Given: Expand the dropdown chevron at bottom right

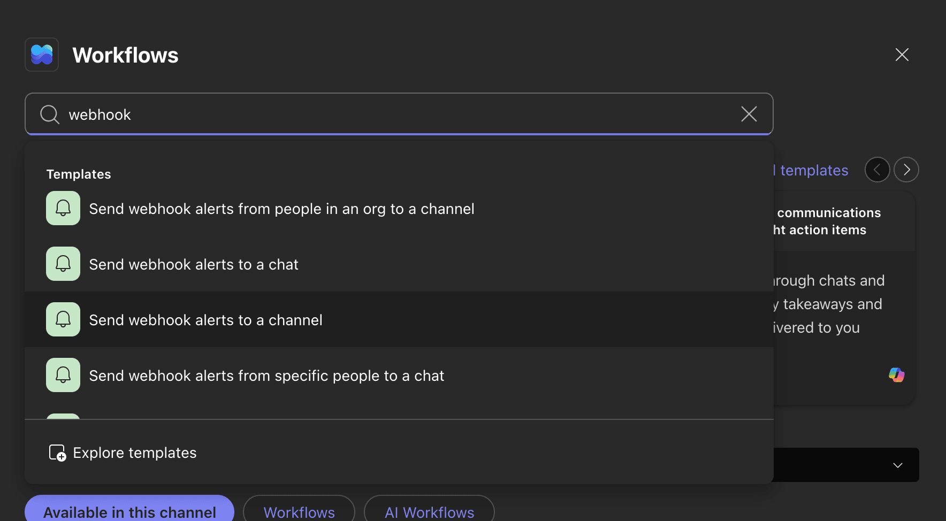Looking at the screenshot, I should [898, 465].
